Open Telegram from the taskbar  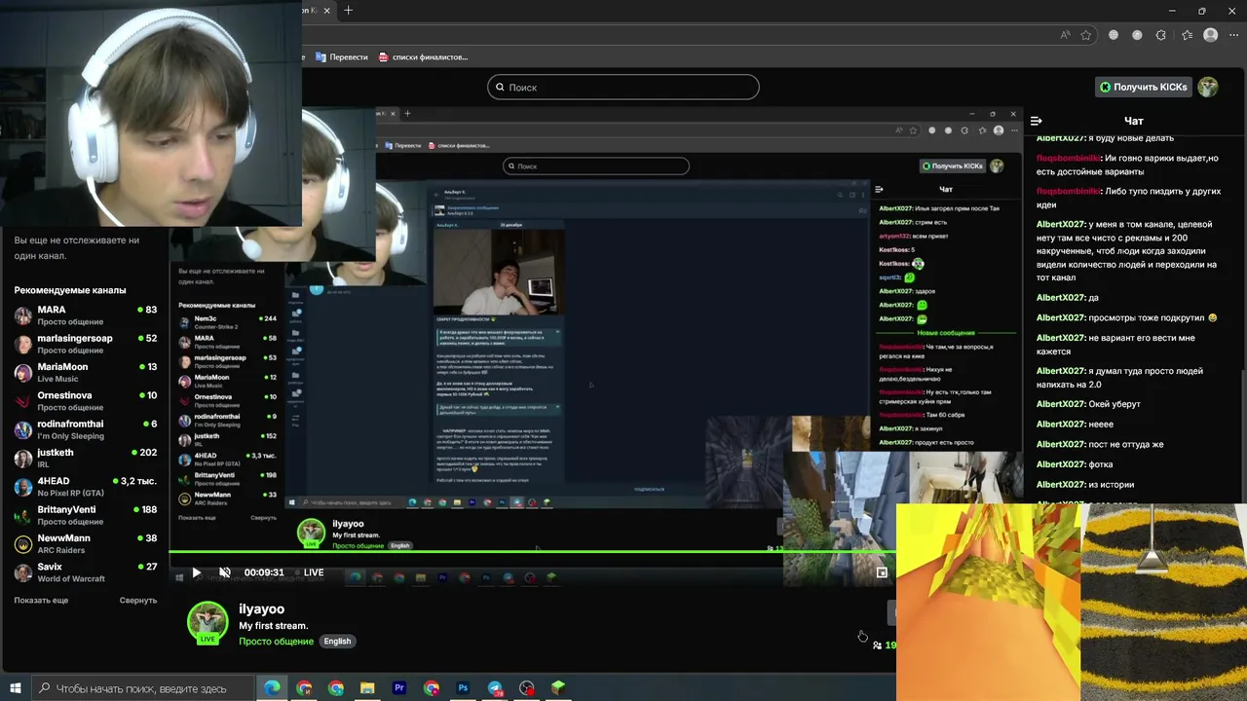pyautogui.click(x=495, y=688)
